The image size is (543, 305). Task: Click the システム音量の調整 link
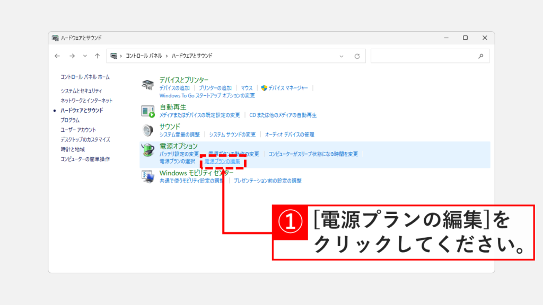[x=180, y=134]
